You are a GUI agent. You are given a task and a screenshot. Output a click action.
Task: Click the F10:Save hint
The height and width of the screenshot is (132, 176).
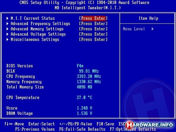[x=105, y=124]
